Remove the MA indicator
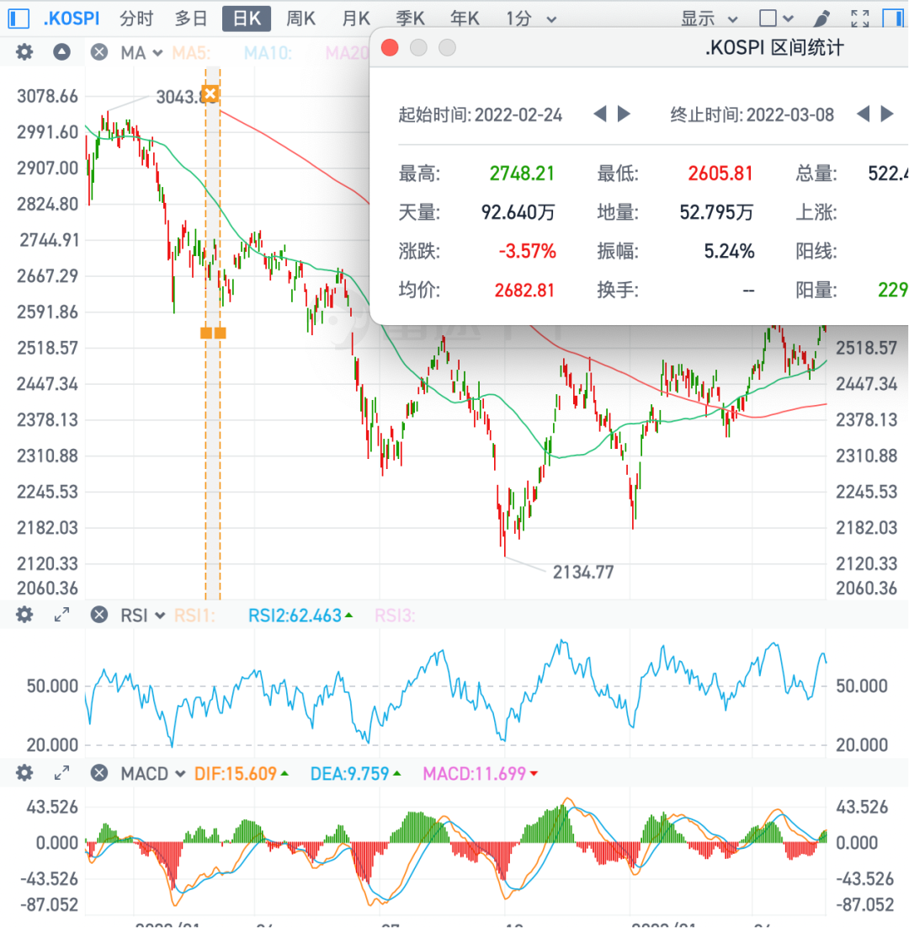 point(99,52)
